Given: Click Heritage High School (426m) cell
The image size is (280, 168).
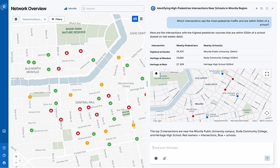Looking at the screenshot, I should [218, 64].
